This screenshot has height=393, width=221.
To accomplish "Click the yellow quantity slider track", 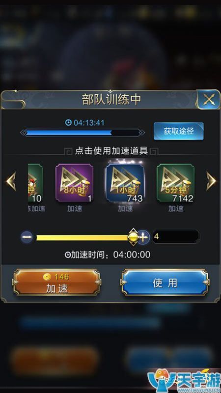I will tap(83, 238).
